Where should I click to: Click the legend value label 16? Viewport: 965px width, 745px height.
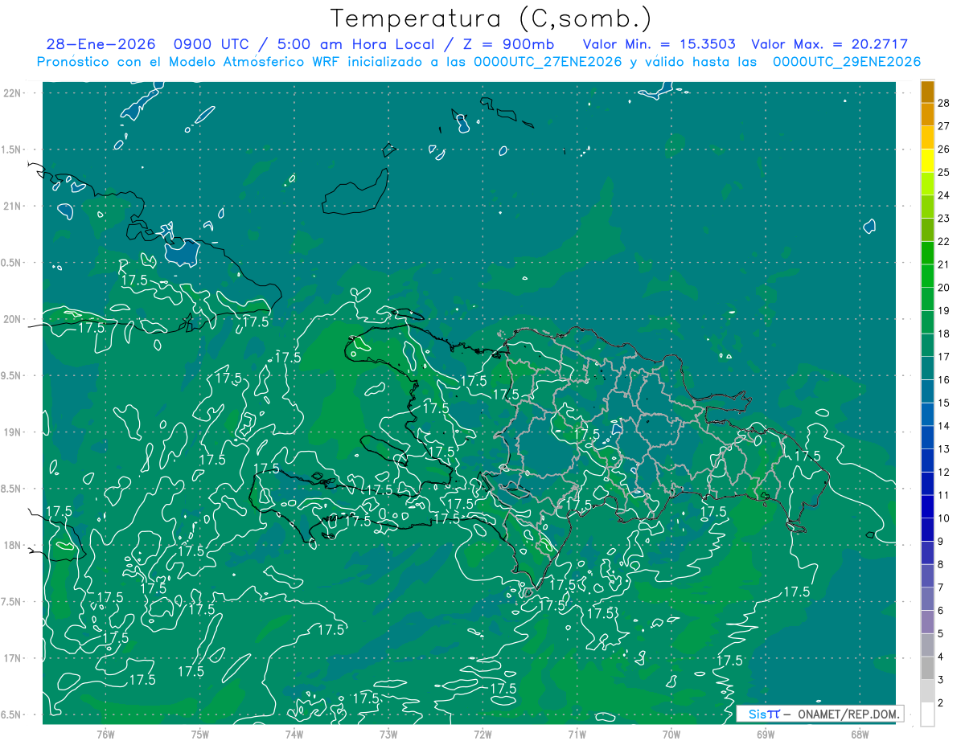pyautogui.click(x=944, y=380)
